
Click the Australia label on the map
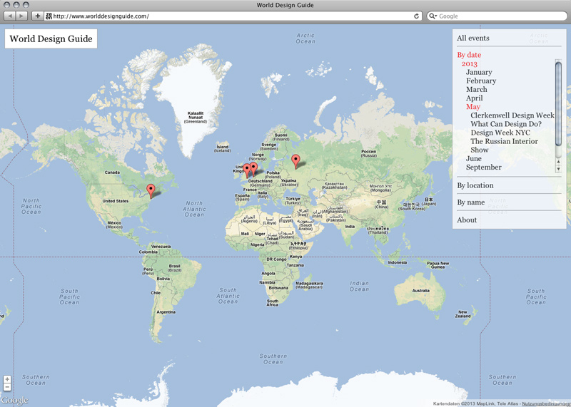point(421,291)
